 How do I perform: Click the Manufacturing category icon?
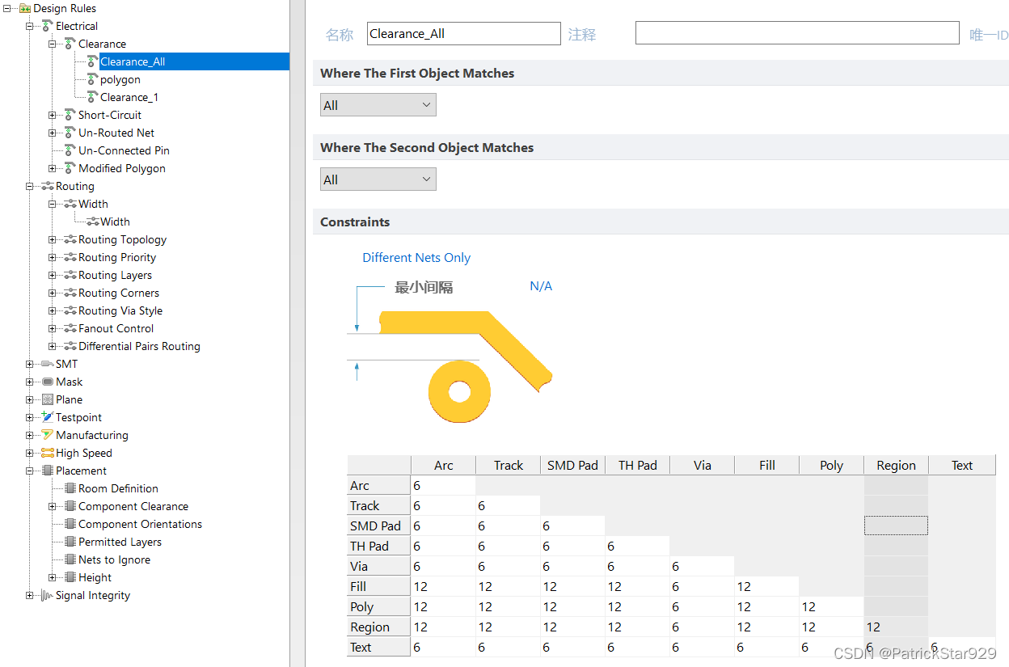(x=48, y=435)
